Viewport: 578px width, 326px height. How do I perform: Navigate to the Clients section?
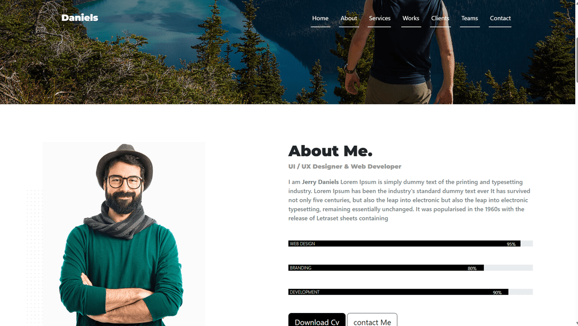440,19
